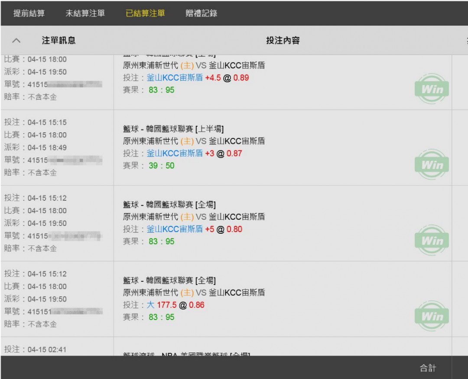Viewport: 468px width, 379px height.
Task: Collapse the list with the up chevron
Action: click(16, 40)
